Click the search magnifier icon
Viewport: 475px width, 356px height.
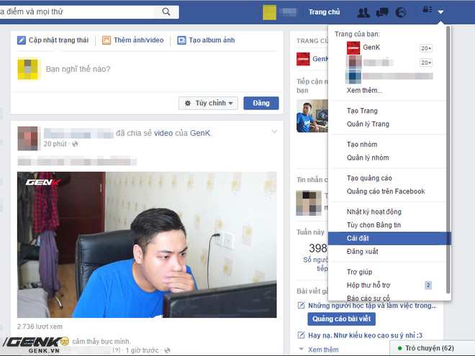tap(166, 12)
